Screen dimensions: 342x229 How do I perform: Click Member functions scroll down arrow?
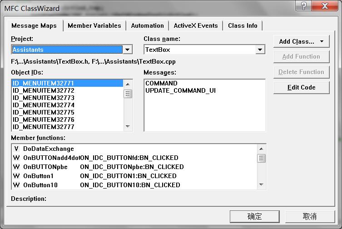261,184
